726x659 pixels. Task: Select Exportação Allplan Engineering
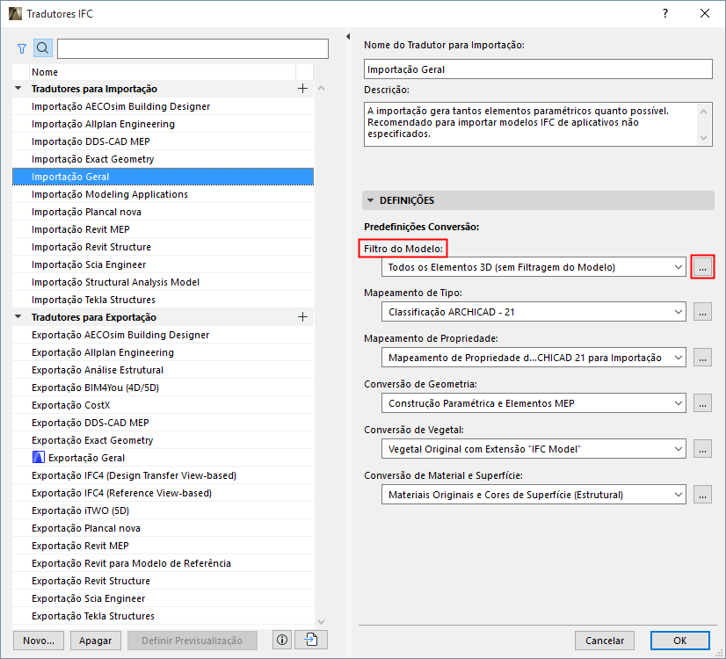(163, 352)
